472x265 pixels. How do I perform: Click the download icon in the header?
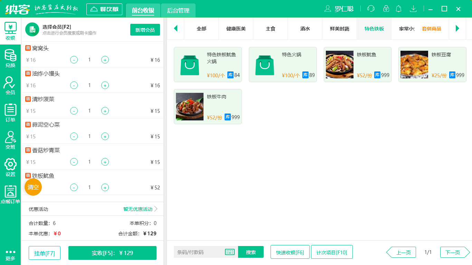click(413, 9)
